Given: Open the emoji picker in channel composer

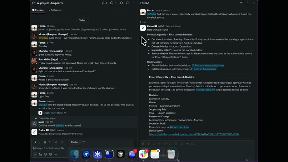Looking at the screenshot, I should (45, 154).
